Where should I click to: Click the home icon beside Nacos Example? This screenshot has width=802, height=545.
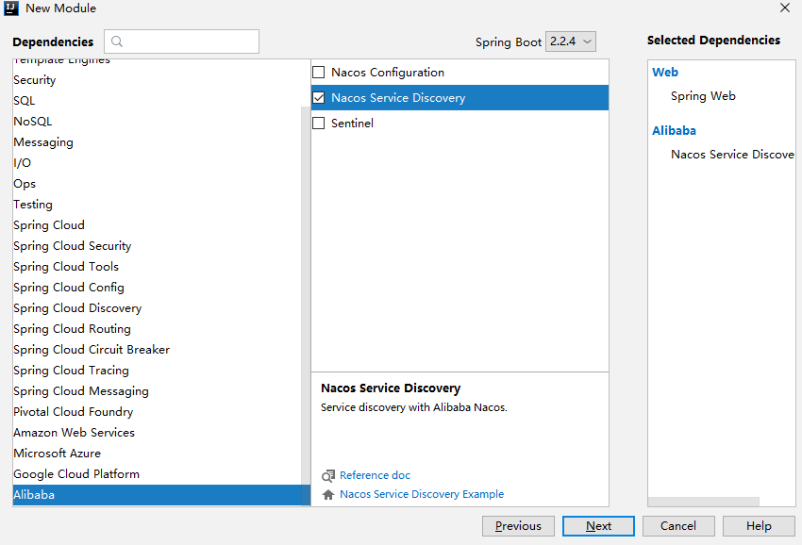click(328, 495)
